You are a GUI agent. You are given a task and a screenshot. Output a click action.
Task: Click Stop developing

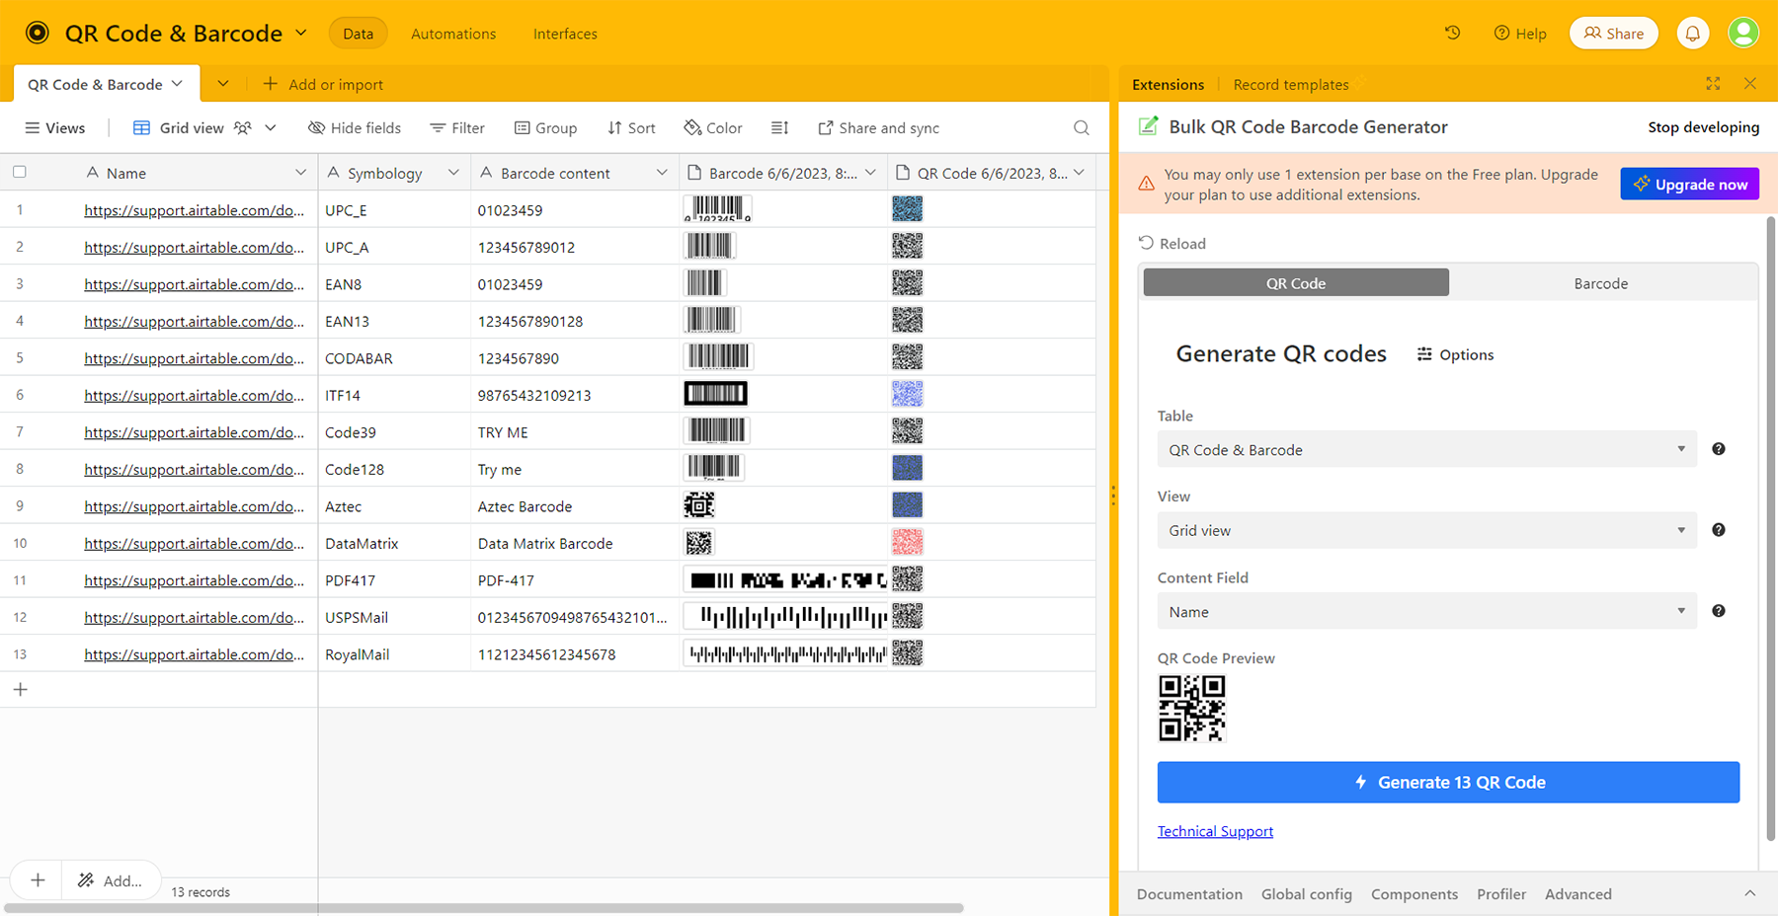[x=1703, y=126]
